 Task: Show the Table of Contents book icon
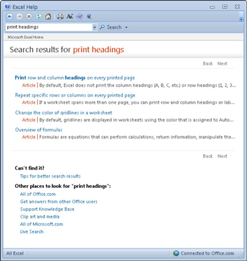[80, 16]
